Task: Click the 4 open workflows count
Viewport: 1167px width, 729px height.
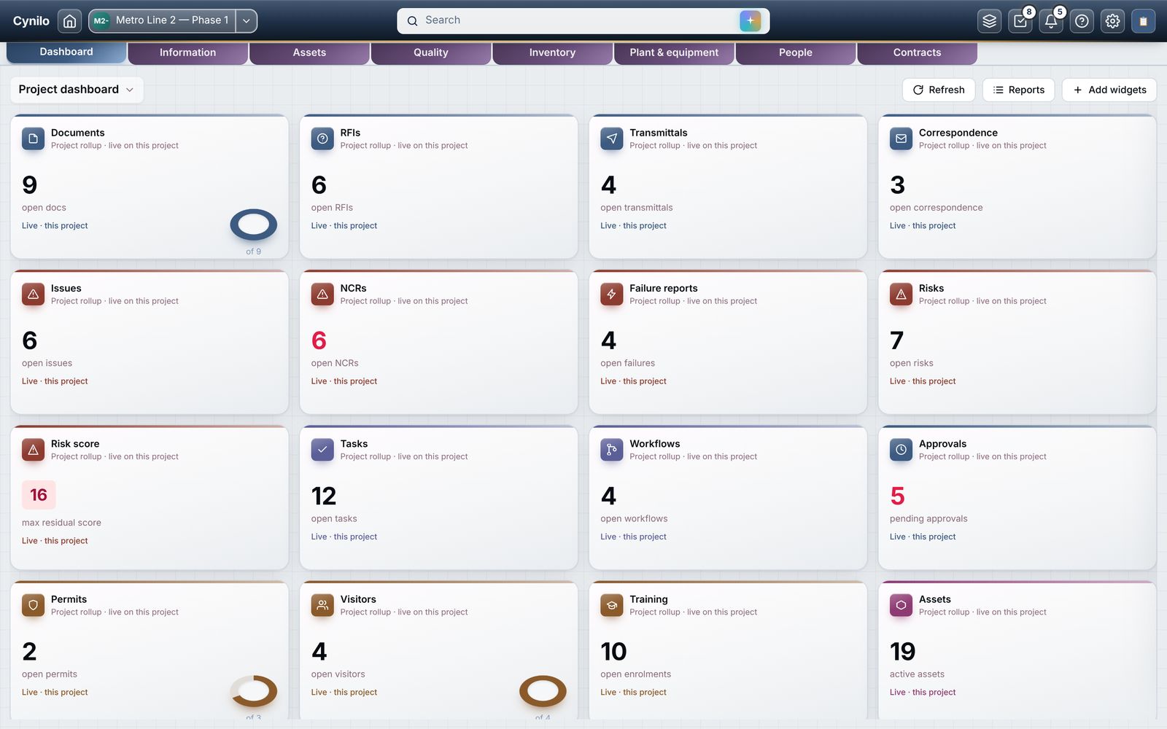Action: pos(609,496)
